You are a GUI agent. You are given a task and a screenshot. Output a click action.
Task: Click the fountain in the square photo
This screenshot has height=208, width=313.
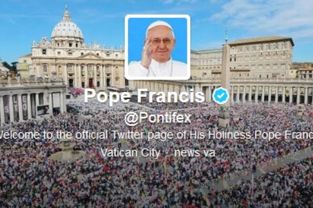tap(67, 150)
